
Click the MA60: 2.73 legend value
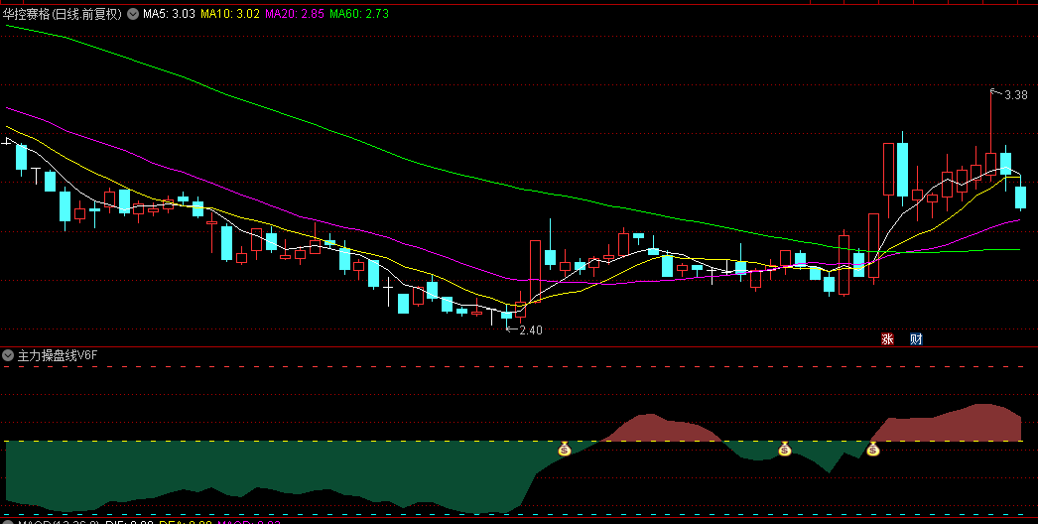coord(359,14)
